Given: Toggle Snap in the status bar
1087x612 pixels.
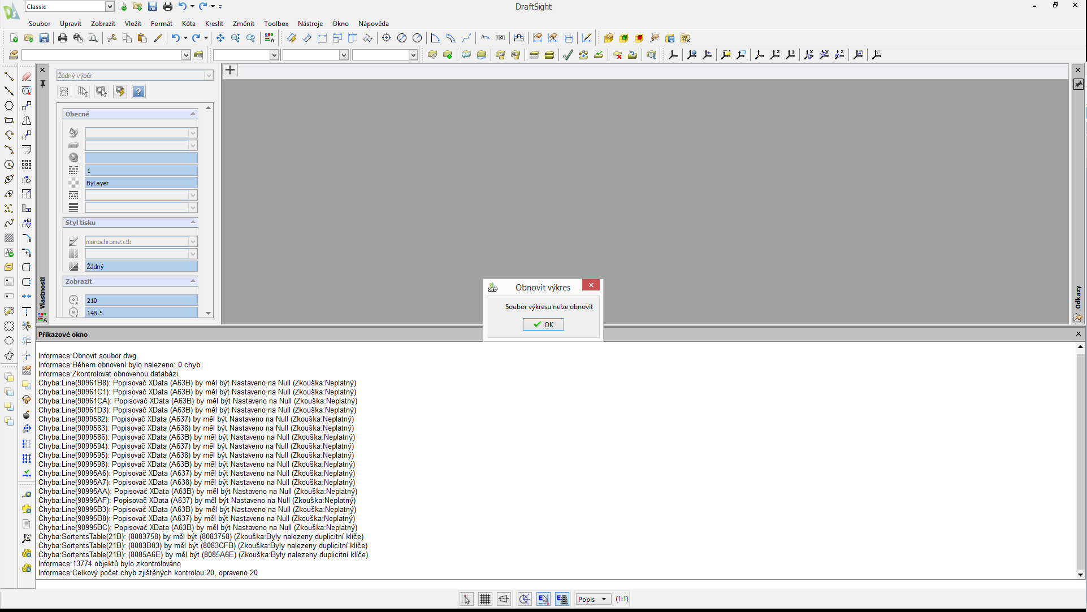Looking at the screenshot, I should pyautogui.click(x=466, y=599).
